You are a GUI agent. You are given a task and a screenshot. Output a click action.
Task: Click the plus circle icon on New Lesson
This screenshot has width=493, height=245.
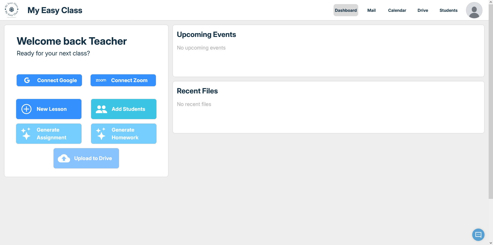click(26, 109)
